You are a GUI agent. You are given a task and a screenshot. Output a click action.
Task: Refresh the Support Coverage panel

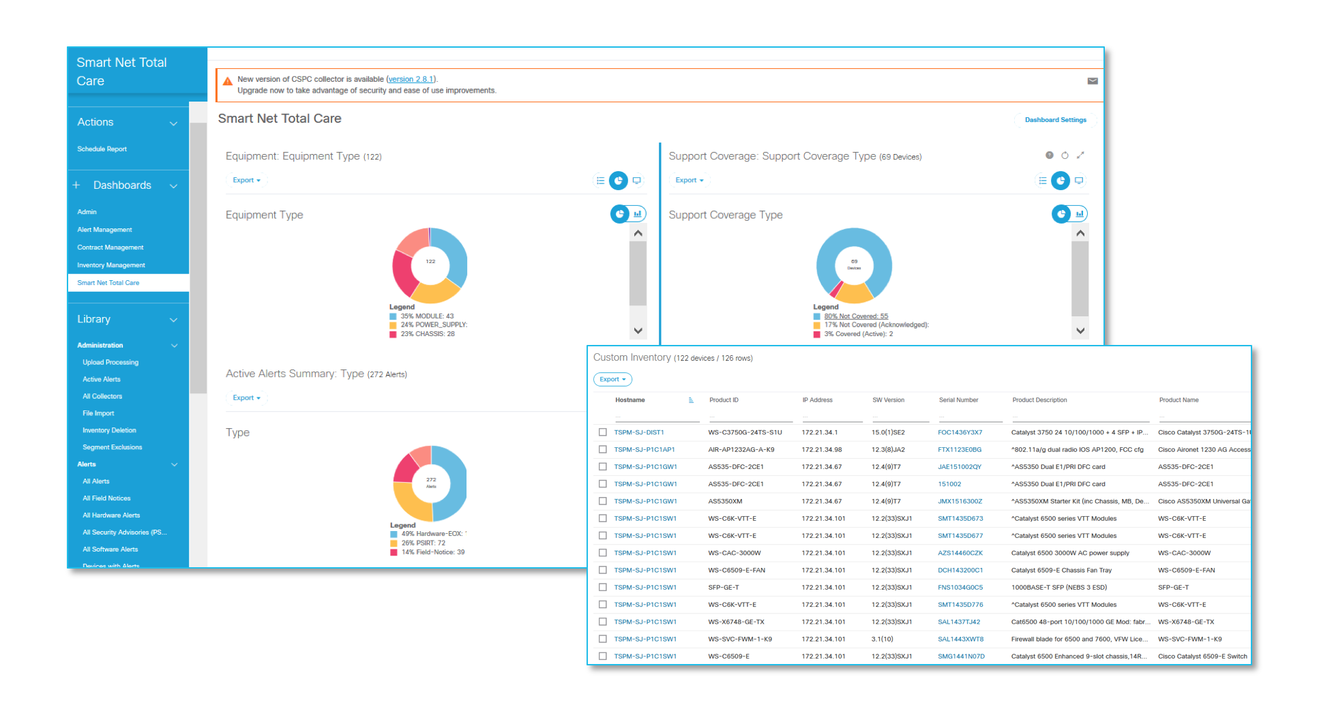(x=1065, y=155)
